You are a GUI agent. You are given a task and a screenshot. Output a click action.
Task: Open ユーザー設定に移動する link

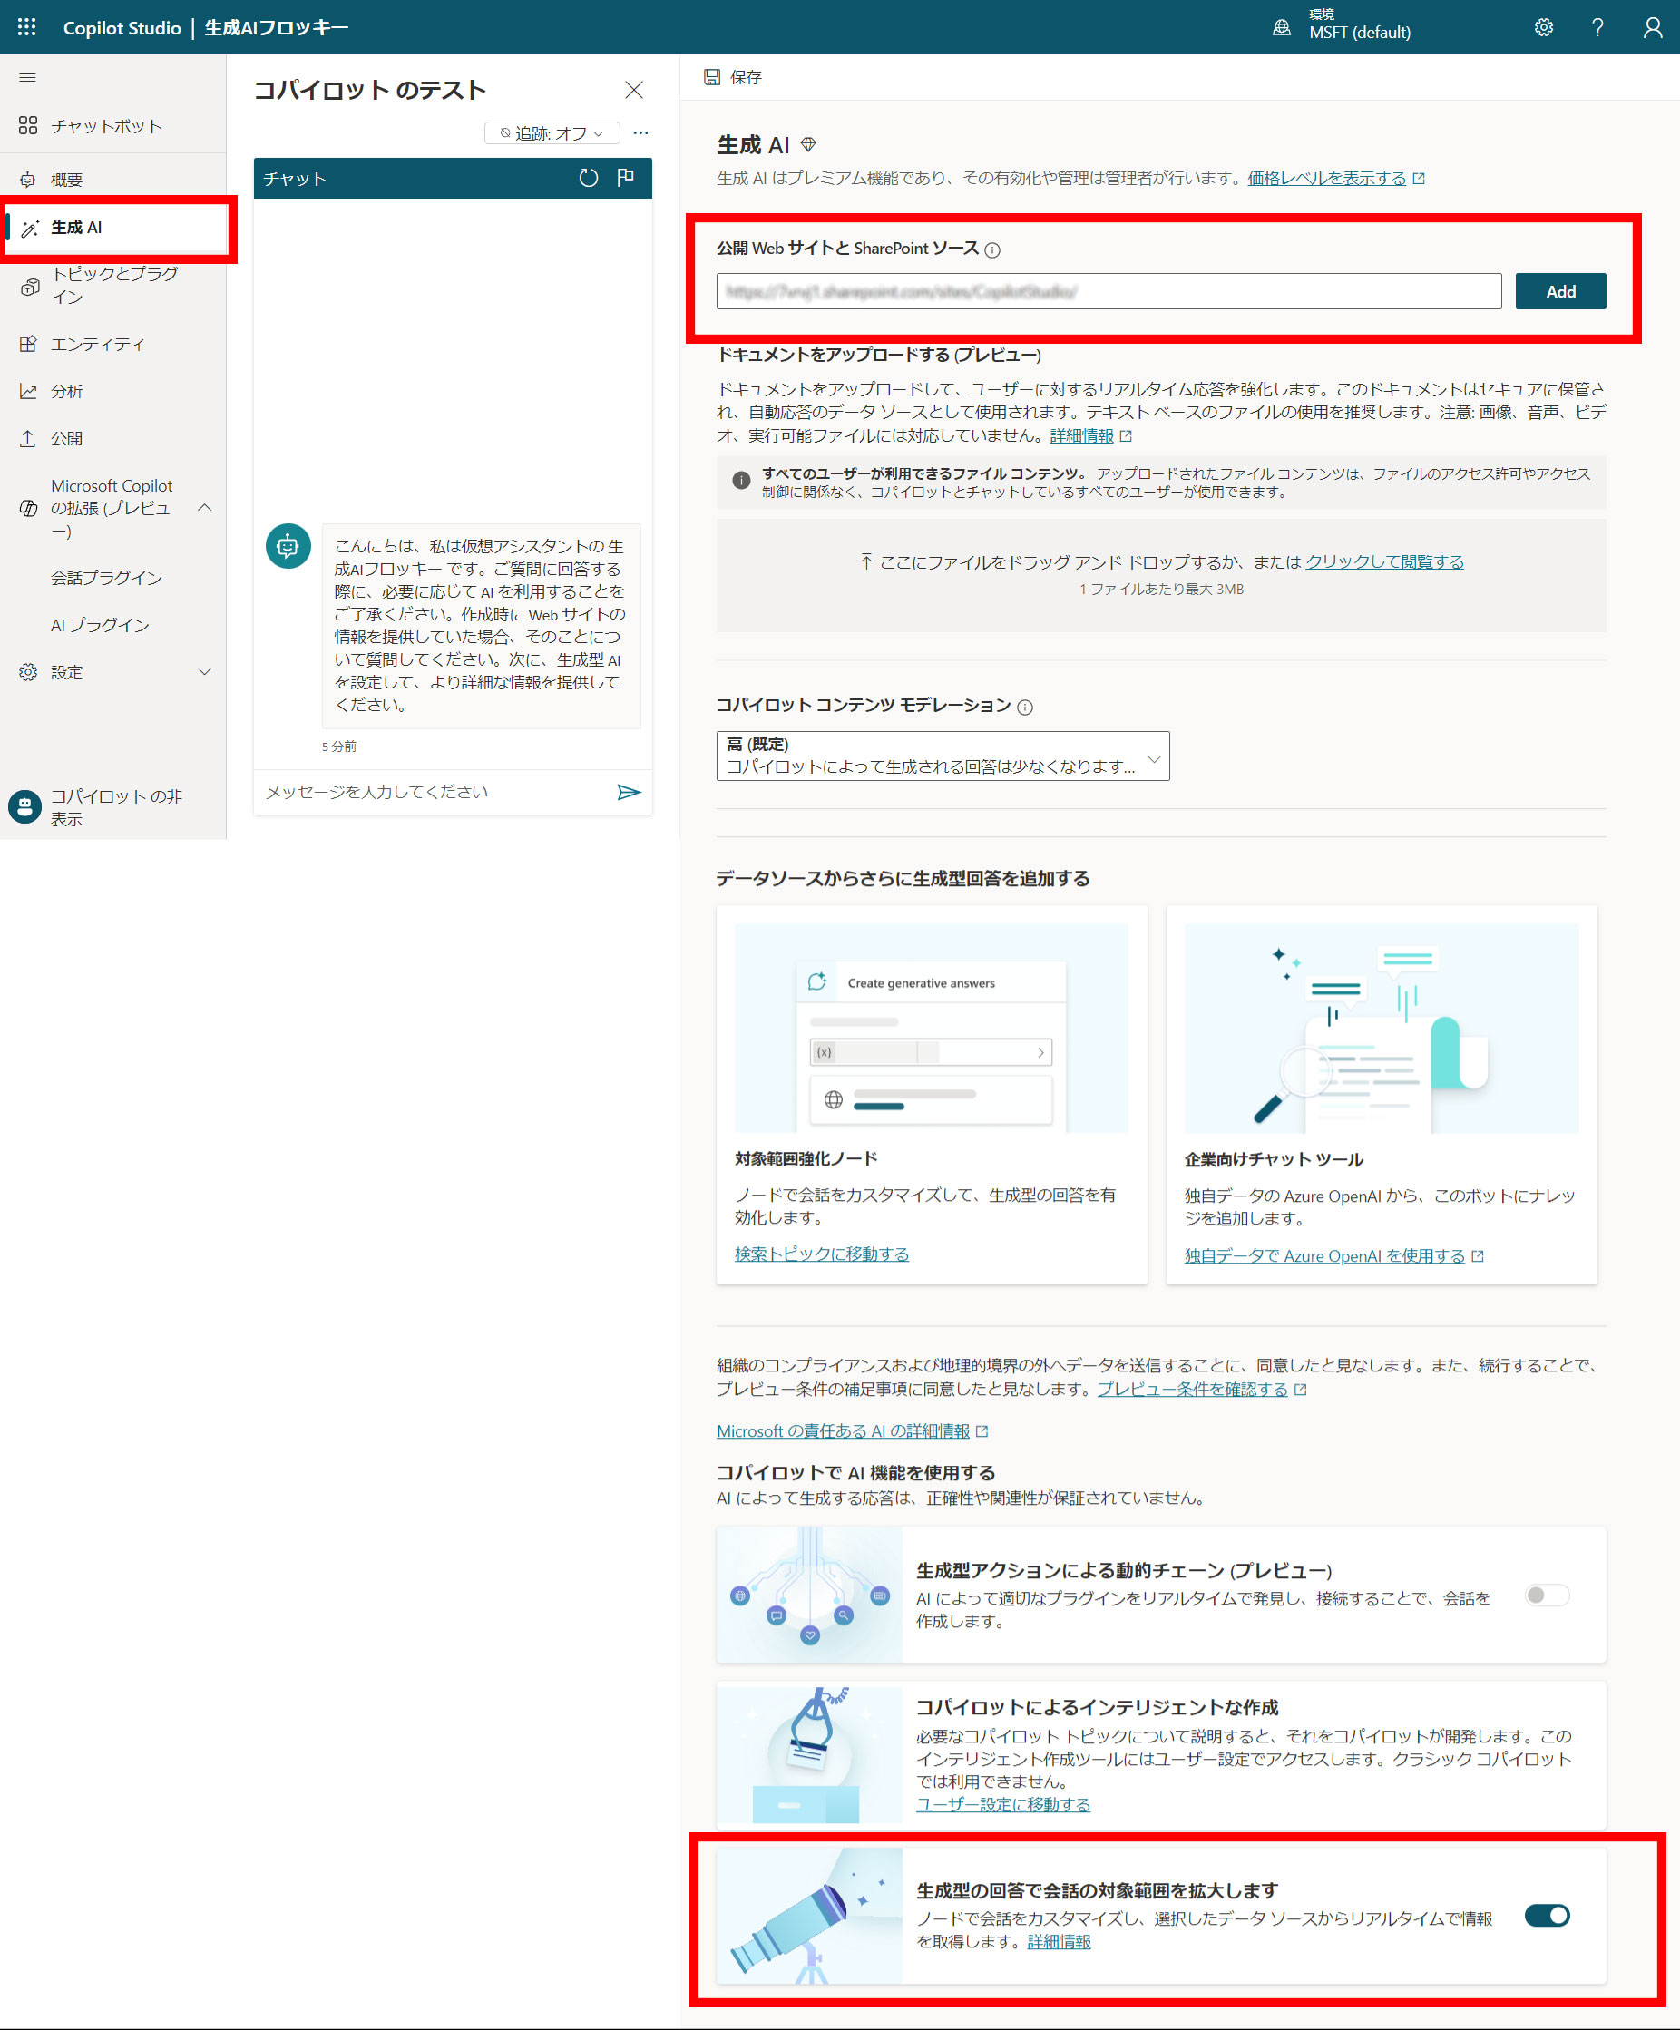[1003, 1805]
